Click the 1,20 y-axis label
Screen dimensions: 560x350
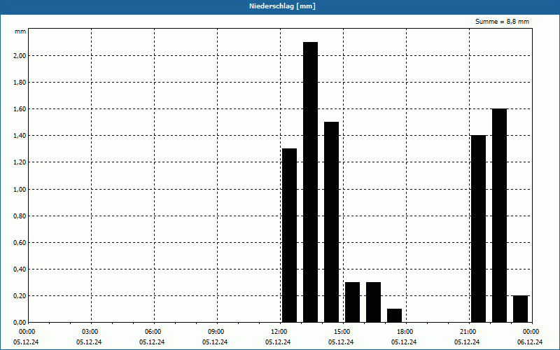pos(20,162)
